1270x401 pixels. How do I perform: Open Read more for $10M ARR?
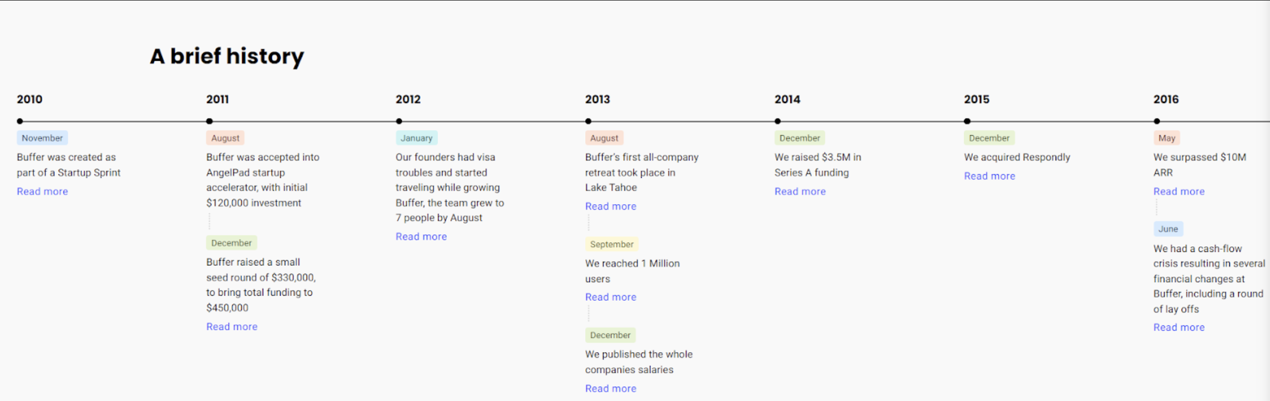pyautogui.click(x=1178, y=191)
